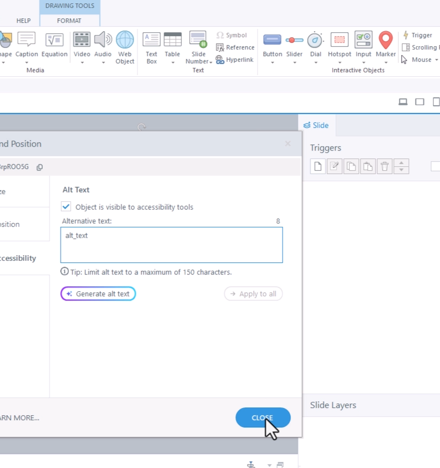Delete the selected trigger with trash icon

384,166
